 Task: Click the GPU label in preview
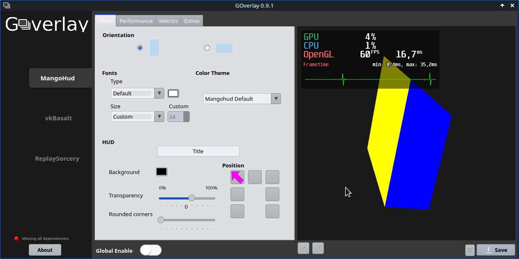click(x=311, y=37)
